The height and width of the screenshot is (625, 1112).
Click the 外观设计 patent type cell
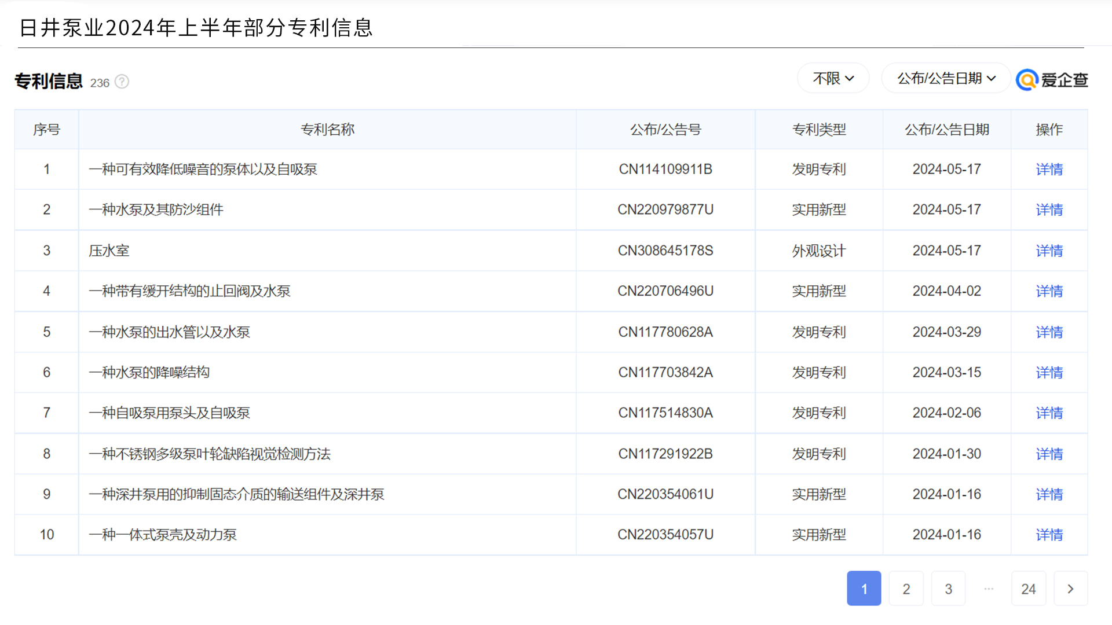819,251
